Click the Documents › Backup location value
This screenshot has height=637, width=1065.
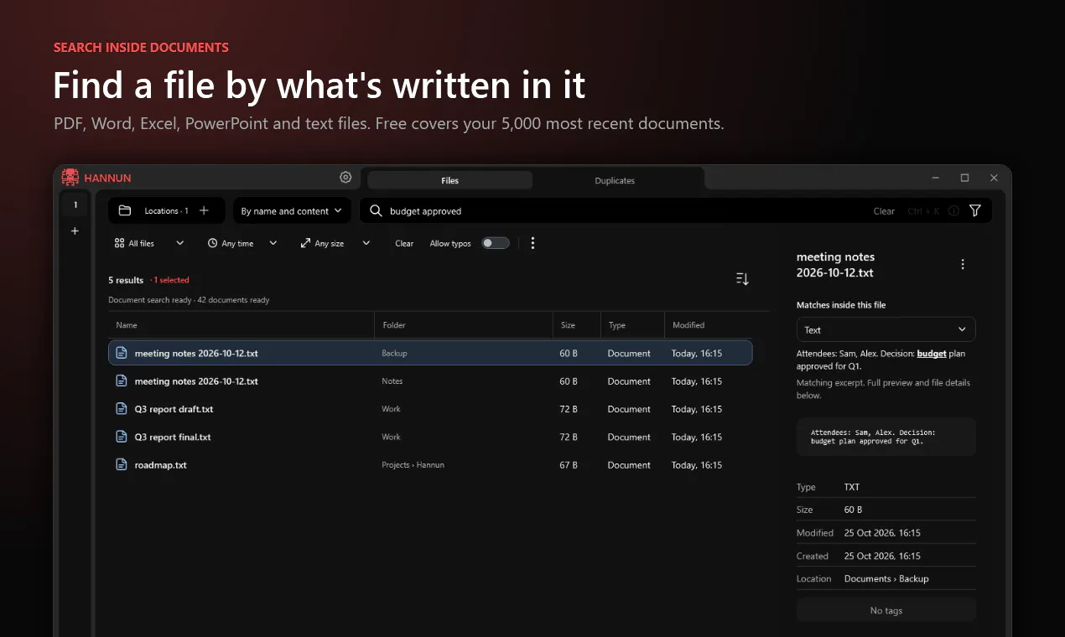click(x=886, y=579)
